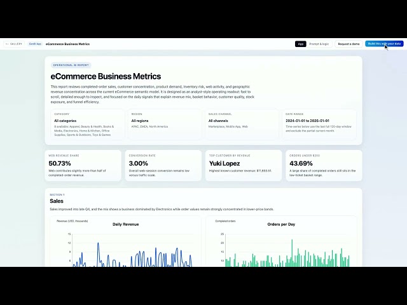Switch to the Prompt & logic tab
407x305 pixels.
click(x=319, y=44)
